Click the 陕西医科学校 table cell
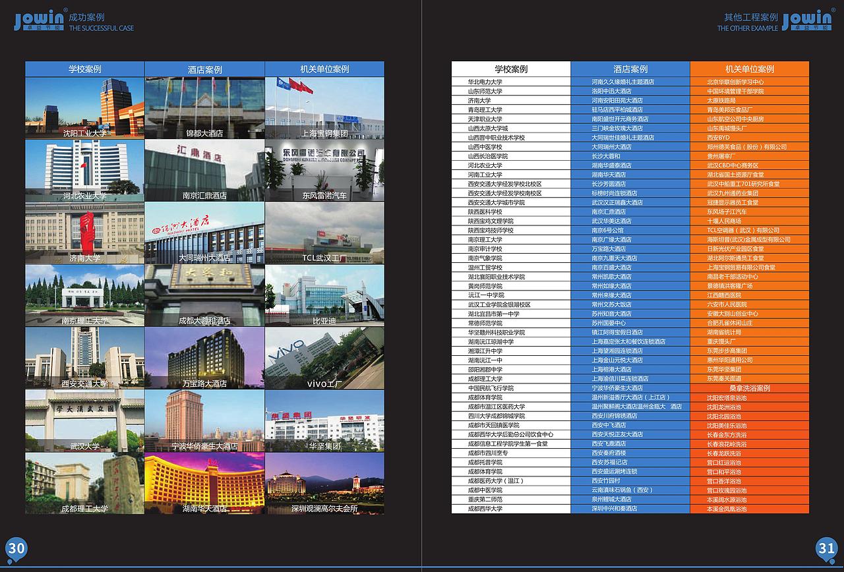This screenshot has height=572, width=844. [x=511, y=212]
